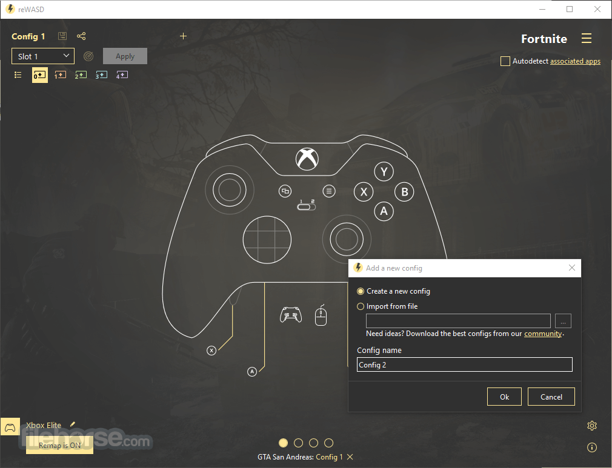Click the paddle A mapping label

click(252, 372)
